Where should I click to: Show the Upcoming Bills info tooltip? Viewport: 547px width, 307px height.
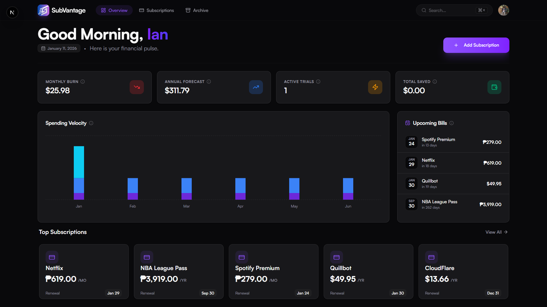pos(452,123)
